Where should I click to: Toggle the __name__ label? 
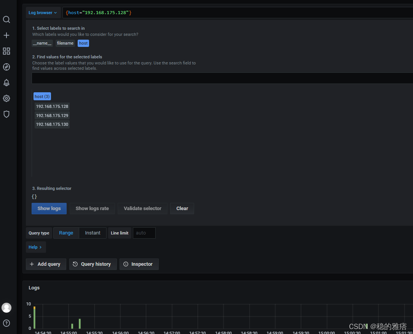click(42, 43)
